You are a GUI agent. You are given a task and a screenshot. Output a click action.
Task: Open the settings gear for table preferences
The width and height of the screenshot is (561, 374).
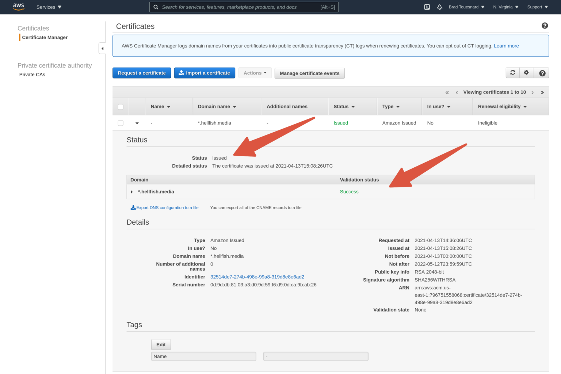coord(526,72)
